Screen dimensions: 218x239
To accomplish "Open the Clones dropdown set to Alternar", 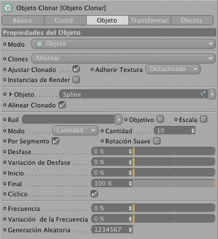I will pos(123,58).
